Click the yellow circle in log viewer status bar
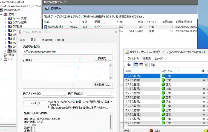Viewport: 208px width, 132px height. point(206,131)
